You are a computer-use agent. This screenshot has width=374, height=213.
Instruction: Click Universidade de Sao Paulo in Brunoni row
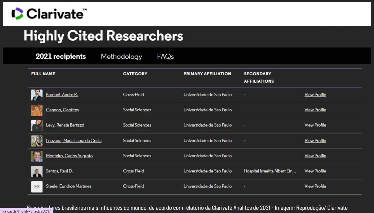[x=208, y=95]
